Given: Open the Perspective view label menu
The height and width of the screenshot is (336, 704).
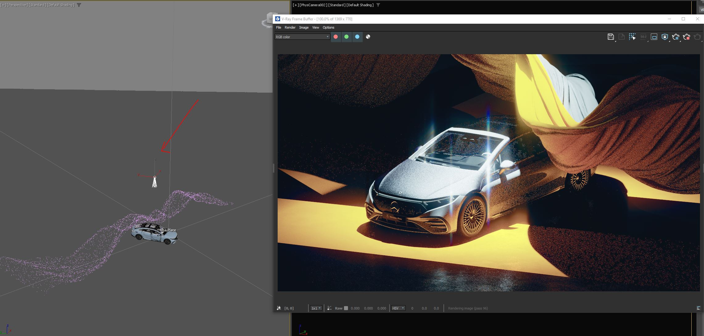Looking at the screenshot, I should [17, 5].
